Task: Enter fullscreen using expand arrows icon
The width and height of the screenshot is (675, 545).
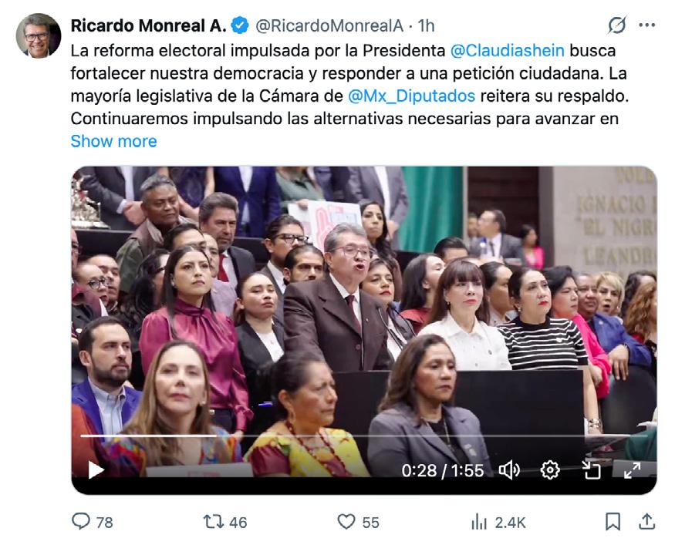Action: 632,470
